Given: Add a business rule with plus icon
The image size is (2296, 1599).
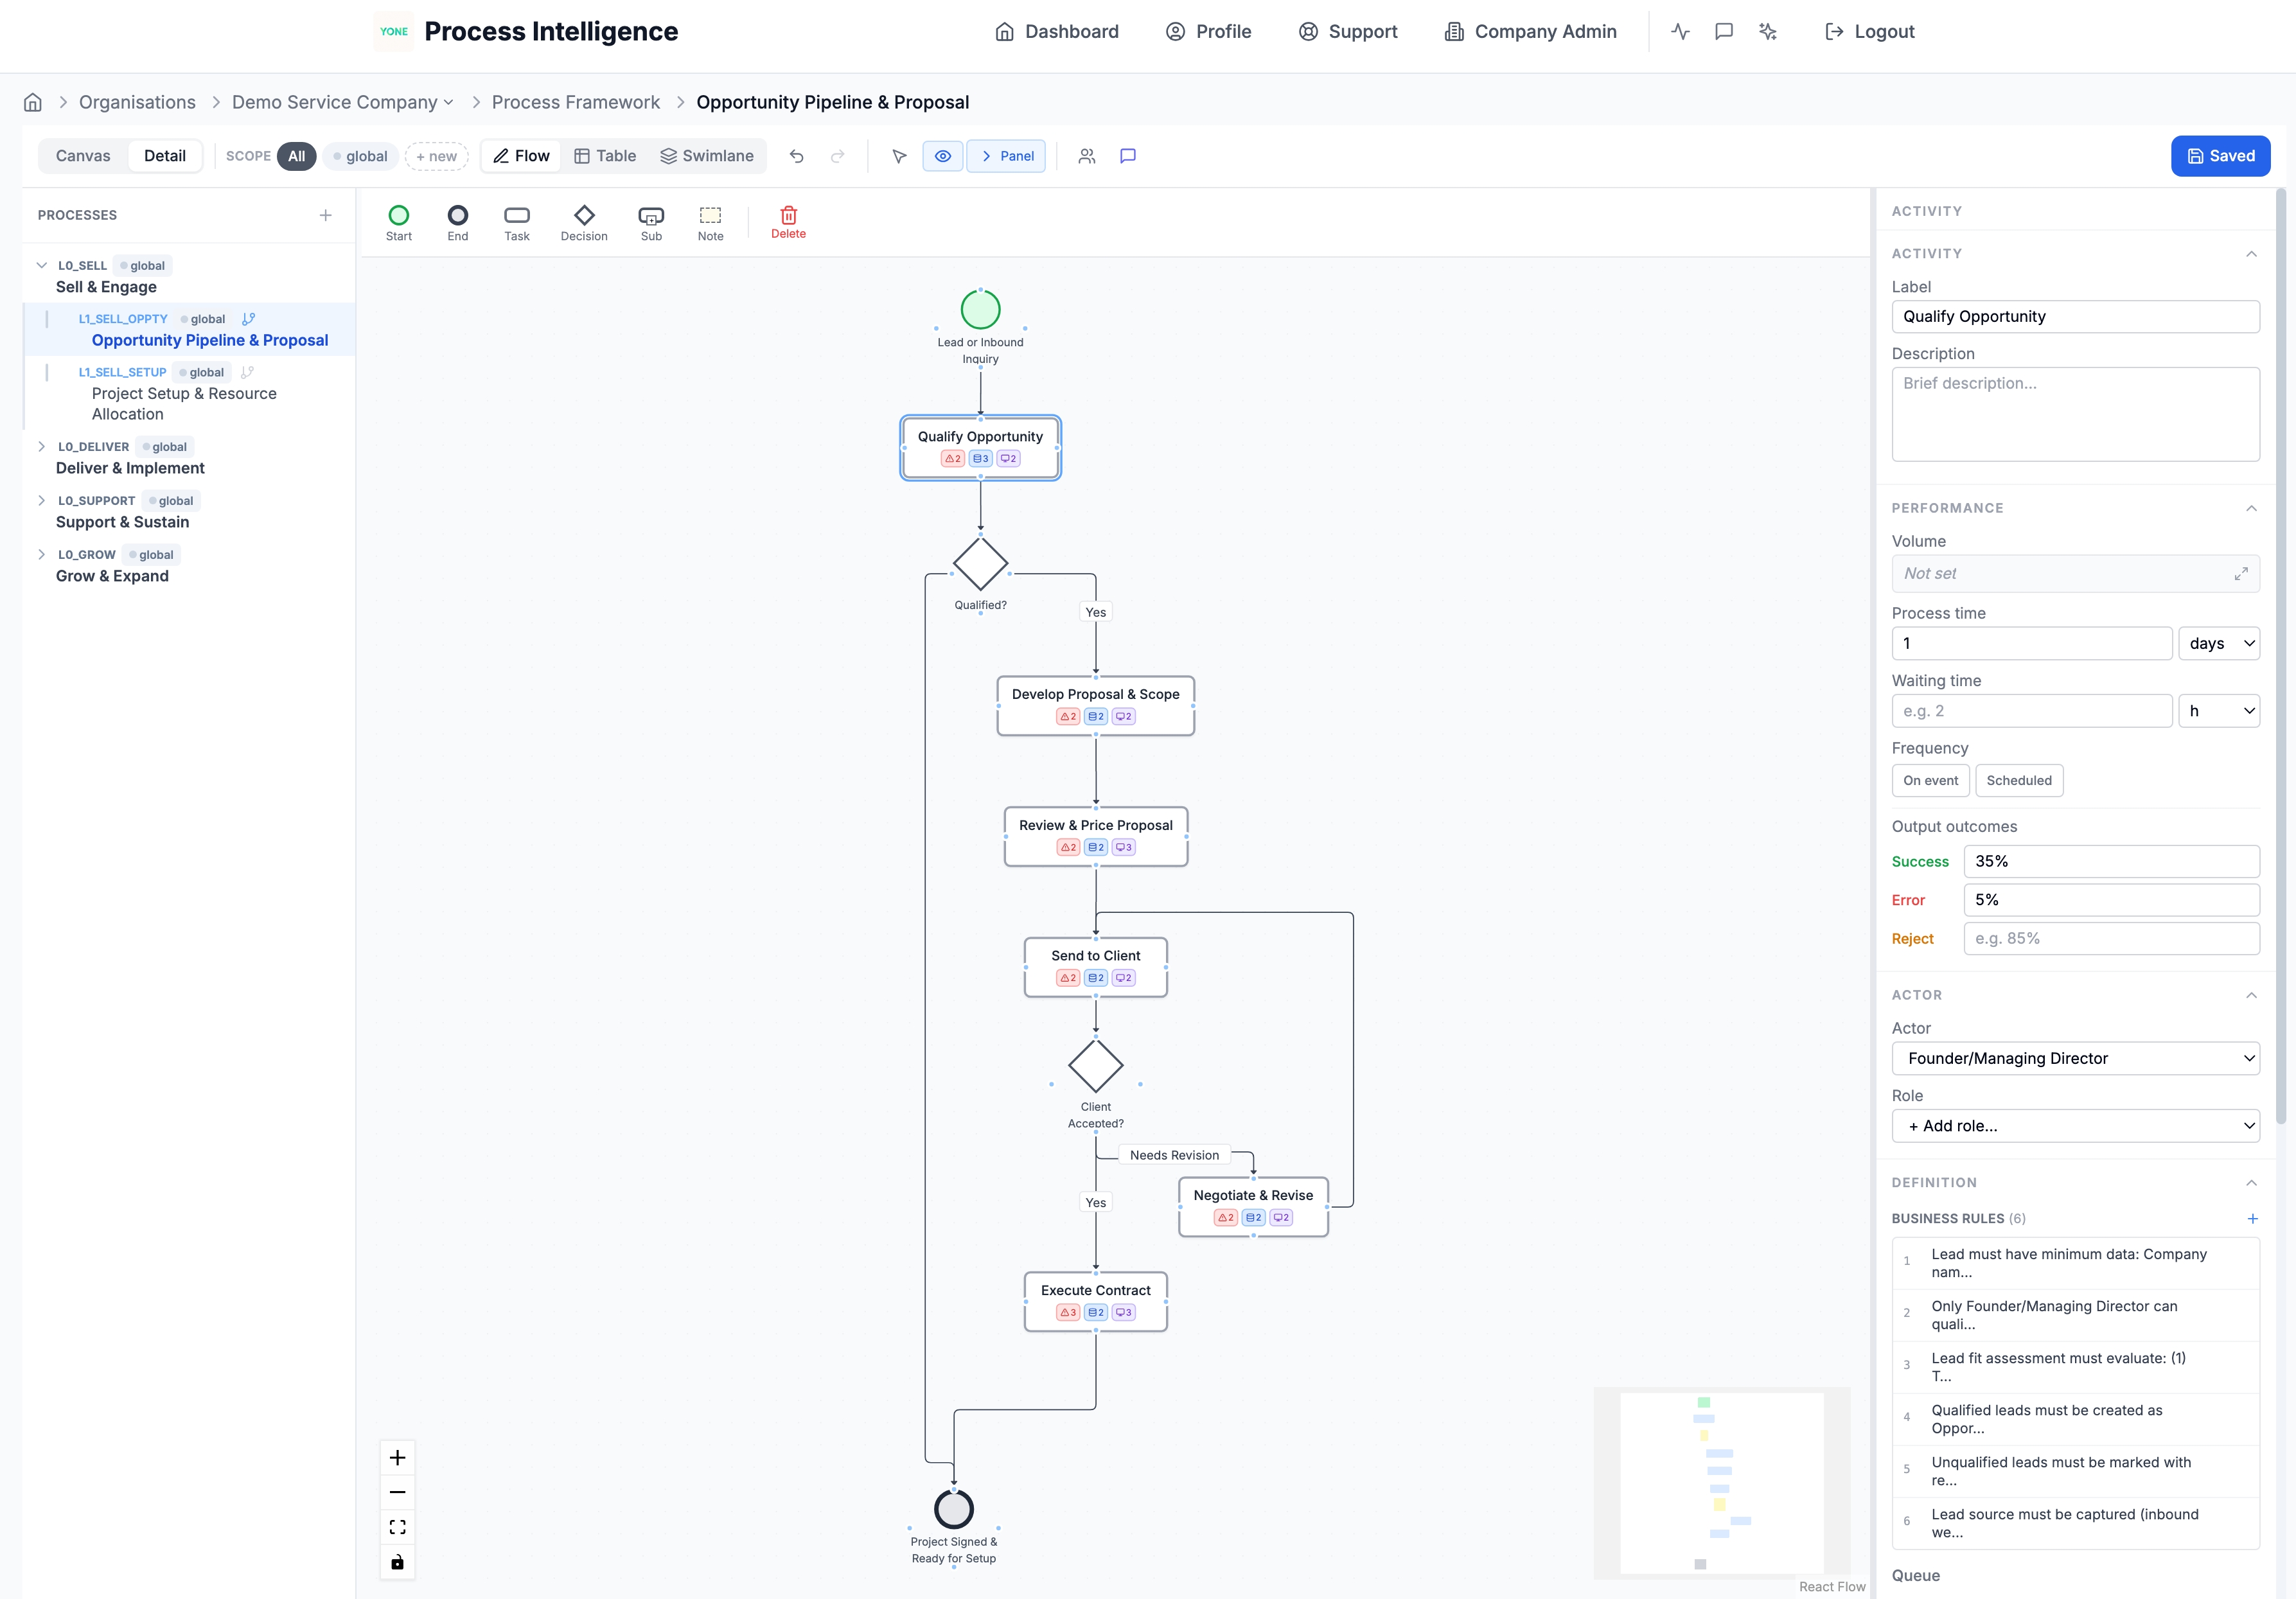Looking at the screenshot, I should (x=2252, y=1218).
